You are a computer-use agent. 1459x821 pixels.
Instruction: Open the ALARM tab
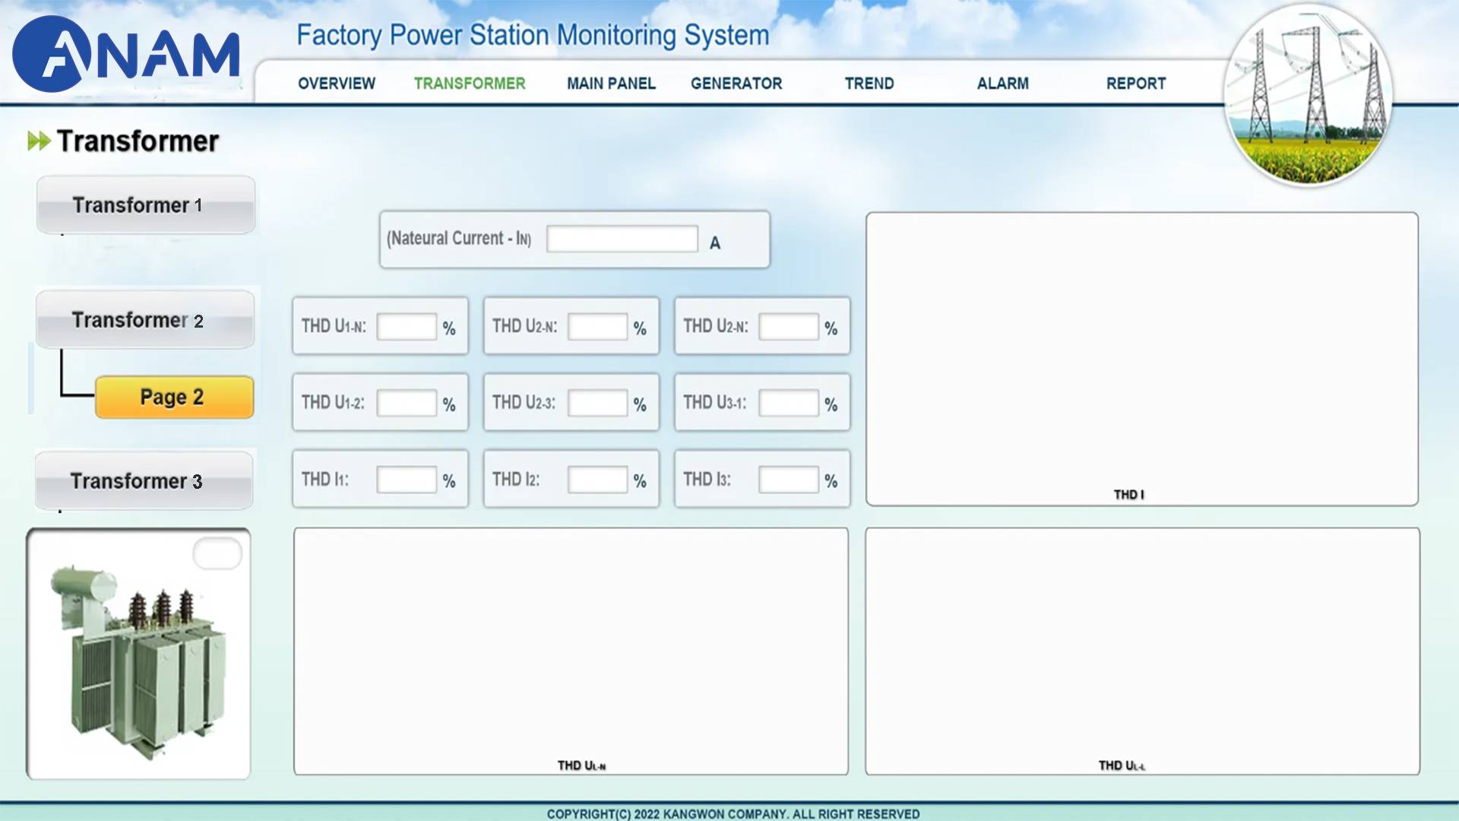click(1003, 84)
